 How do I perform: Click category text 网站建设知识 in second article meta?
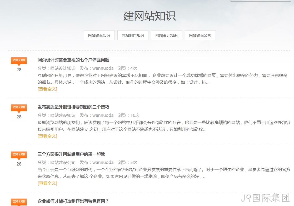[x=63, y=115]
